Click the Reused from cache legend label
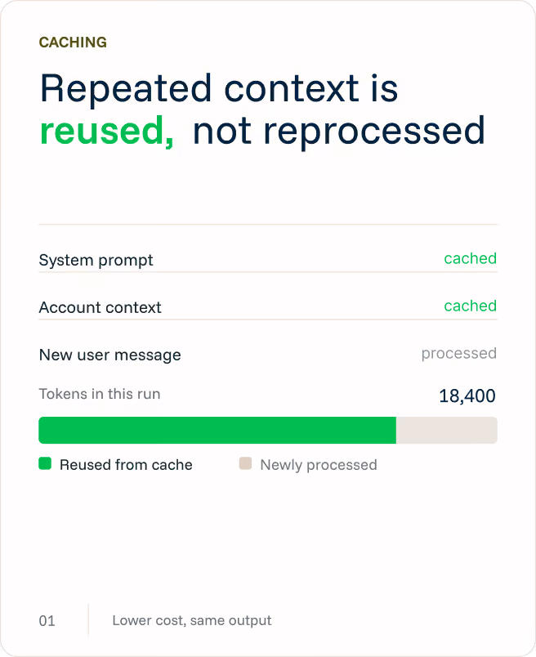The height and width of the screenshot is (657, 536). pos(126,465)
